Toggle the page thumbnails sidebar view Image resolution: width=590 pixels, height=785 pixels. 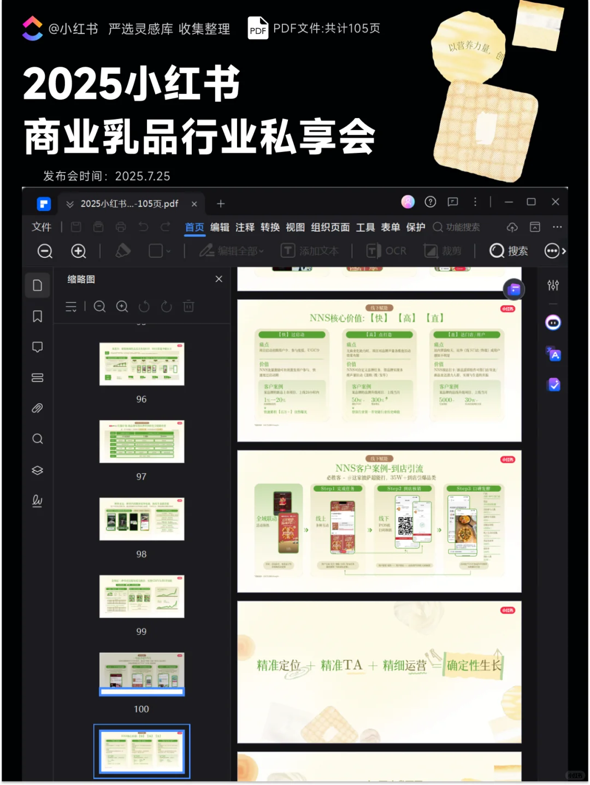pyautogui.click(x=37, y=285)
